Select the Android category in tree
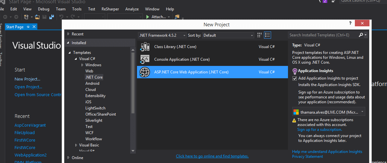Viewport: 387px width, 163px height. 92,83
